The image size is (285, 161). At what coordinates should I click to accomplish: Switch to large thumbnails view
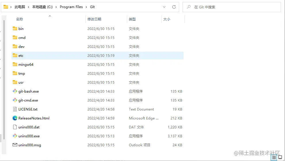tap(280, 157)
